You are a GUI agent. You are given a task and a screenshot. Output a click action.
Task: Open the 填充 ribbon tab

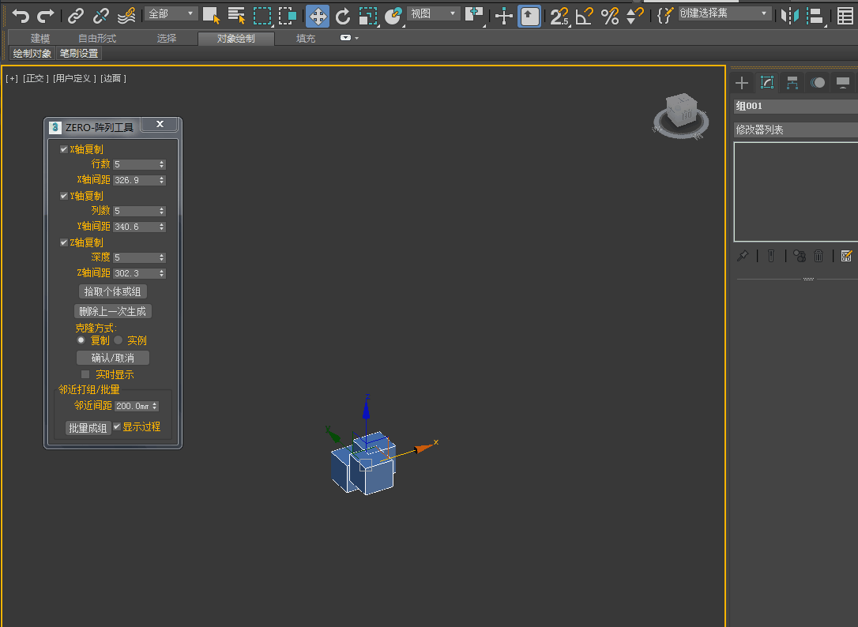click(x=306, y=39)
